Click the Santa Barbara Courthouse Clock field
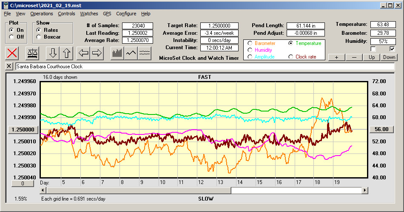 coord(205,67)
